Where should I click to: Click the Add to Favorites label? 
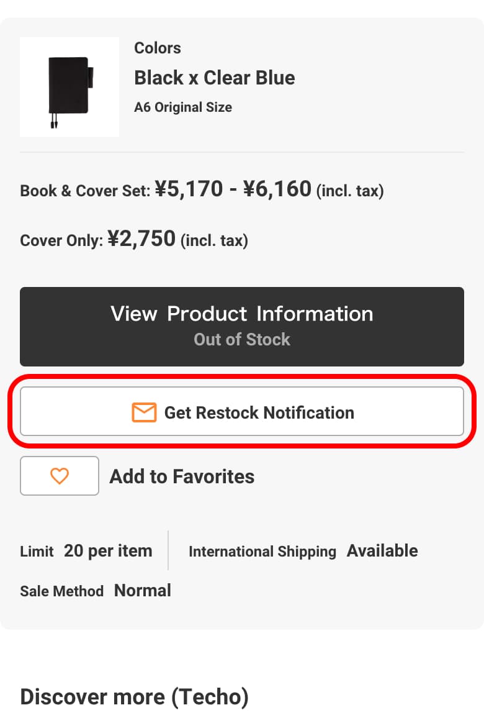pyautogui.click(x=182, y=476)
